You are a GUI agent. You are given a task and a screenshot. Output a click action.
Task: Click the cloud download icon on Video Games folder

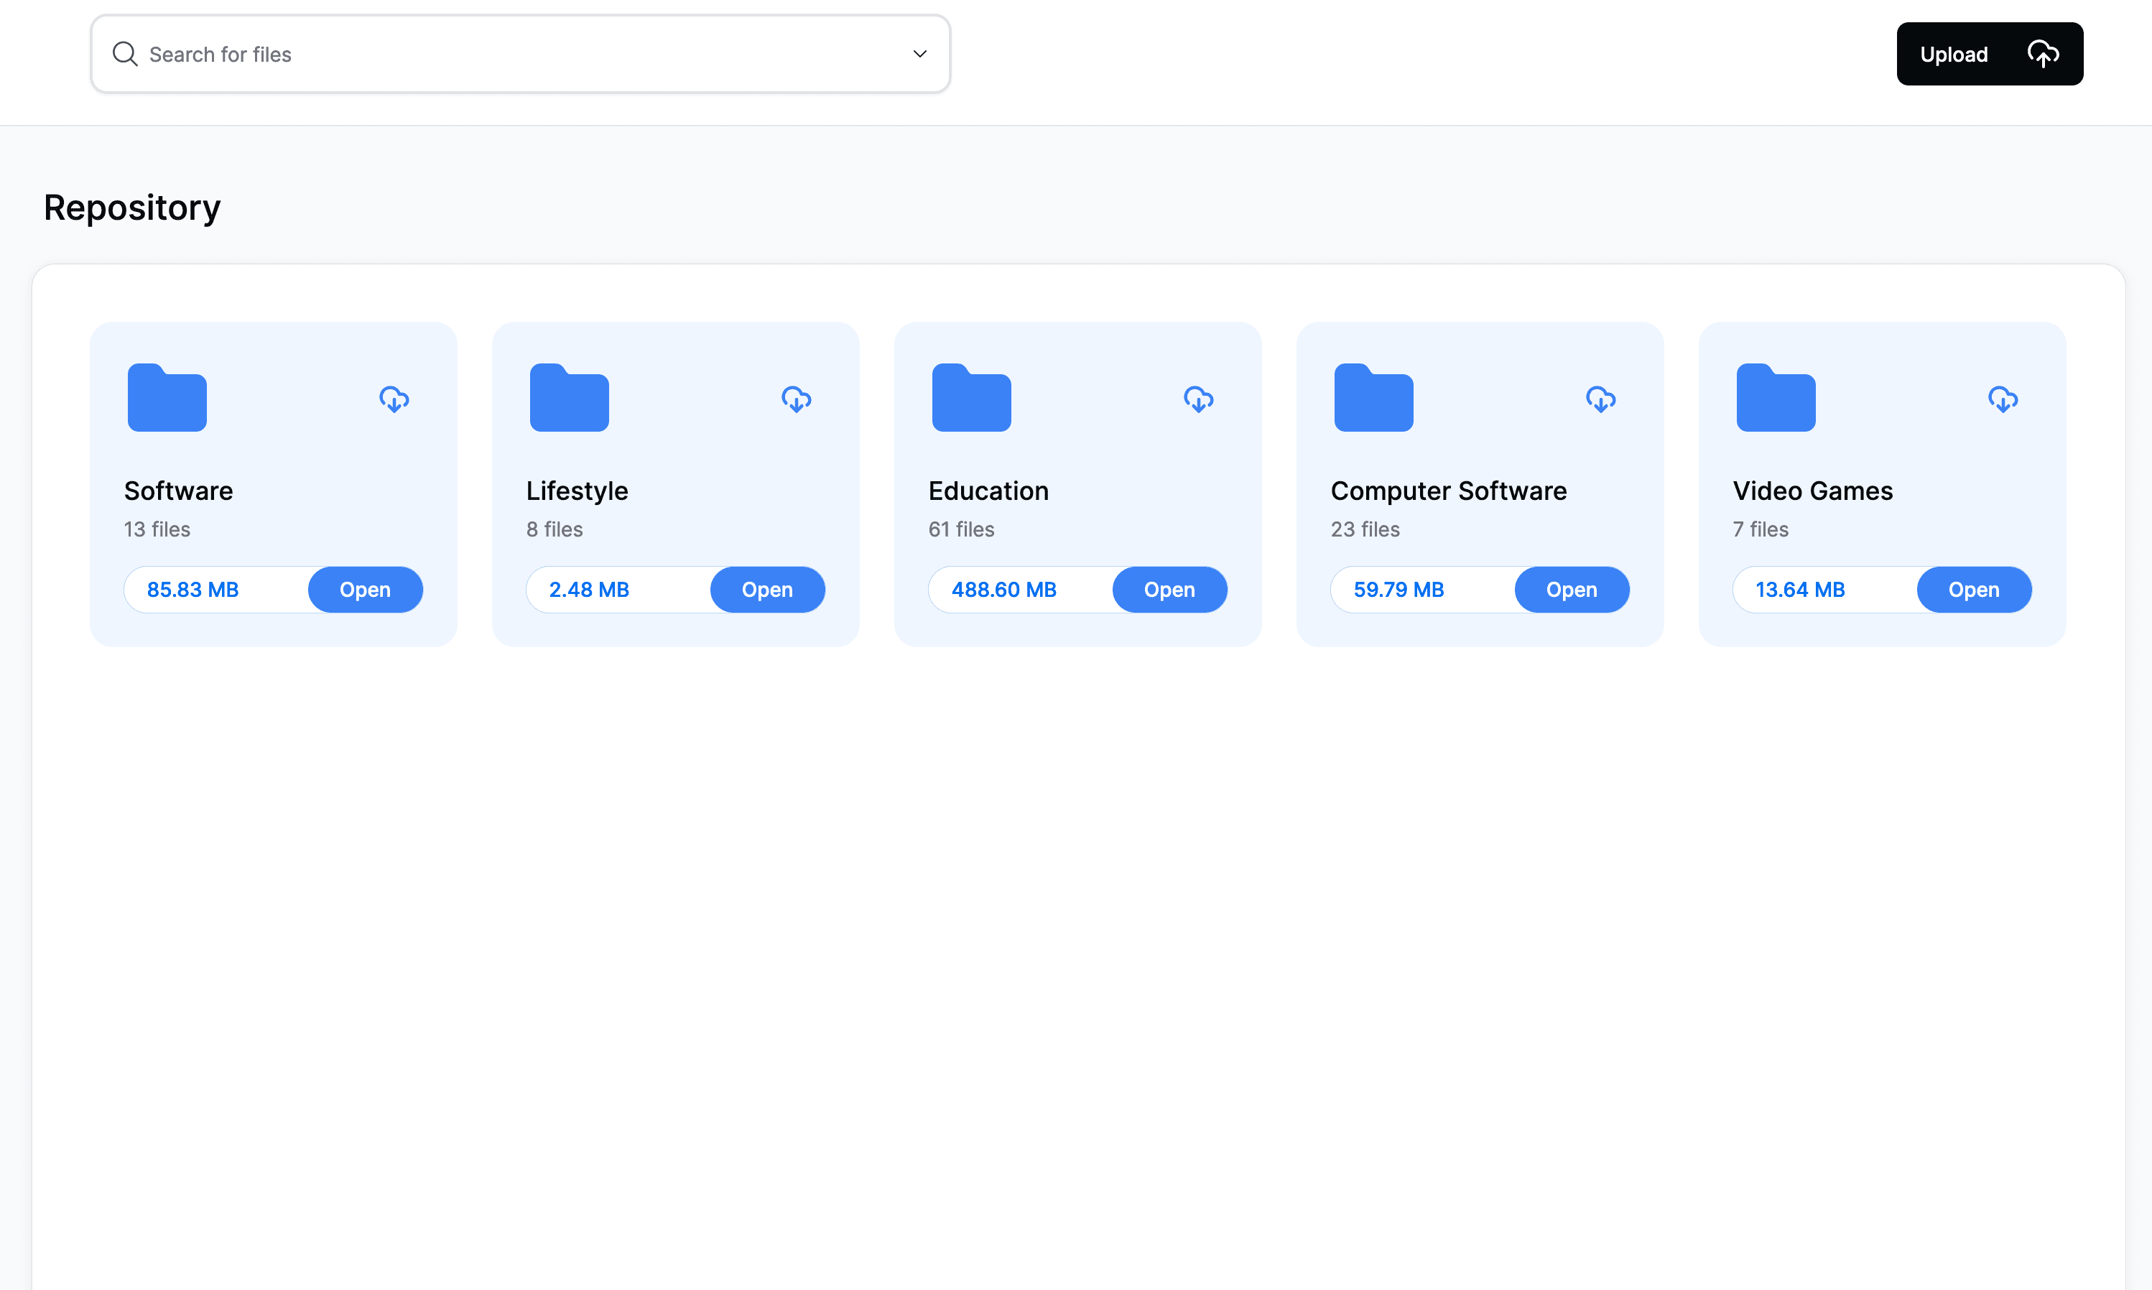pyautogui.click(x=2002, y=399)
